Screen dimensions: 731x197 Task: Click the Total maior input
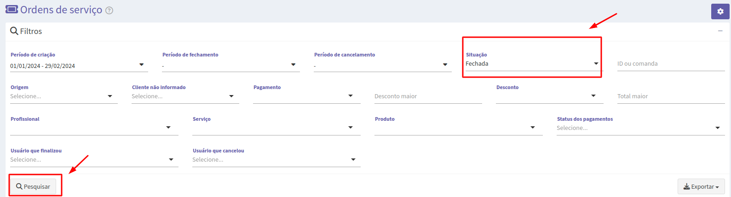click(671, 96)
